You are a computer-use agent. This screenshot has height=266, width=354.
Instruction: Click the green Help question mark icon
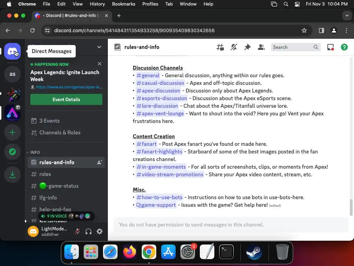tap(344, 47)
